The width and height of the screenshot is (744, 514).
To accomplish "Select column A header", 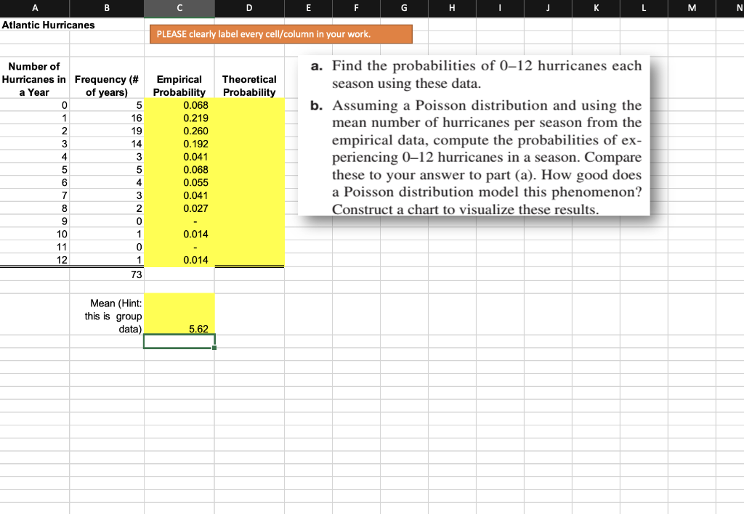I will tap(35, 8).
